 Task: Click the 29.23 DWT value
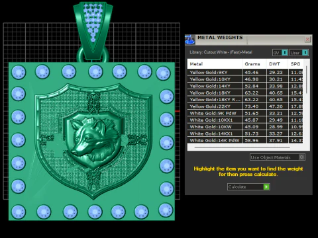[276, 72]
